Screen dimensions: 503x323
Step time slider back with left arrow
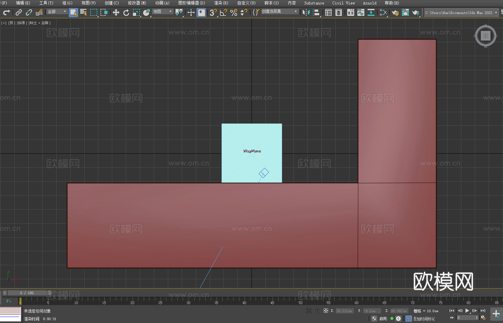[5, 293]
